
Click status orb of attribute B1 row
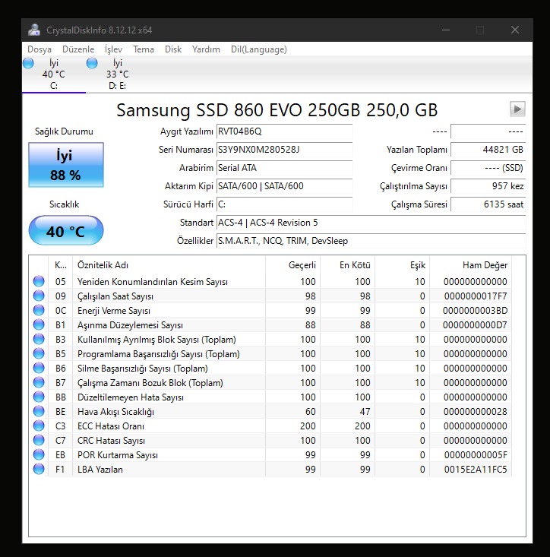(39, 324)
